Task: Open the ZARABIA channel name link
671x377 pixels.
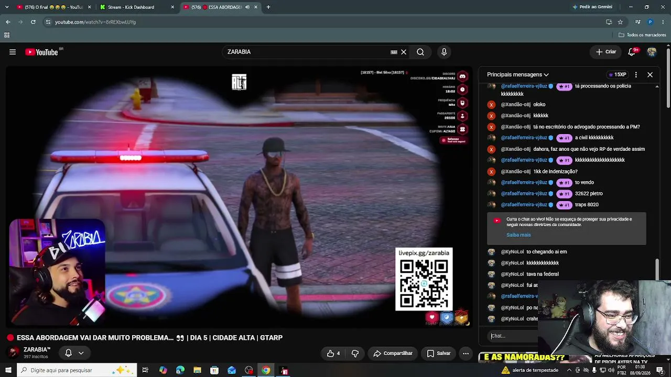Action: click(x=37, y=349)
